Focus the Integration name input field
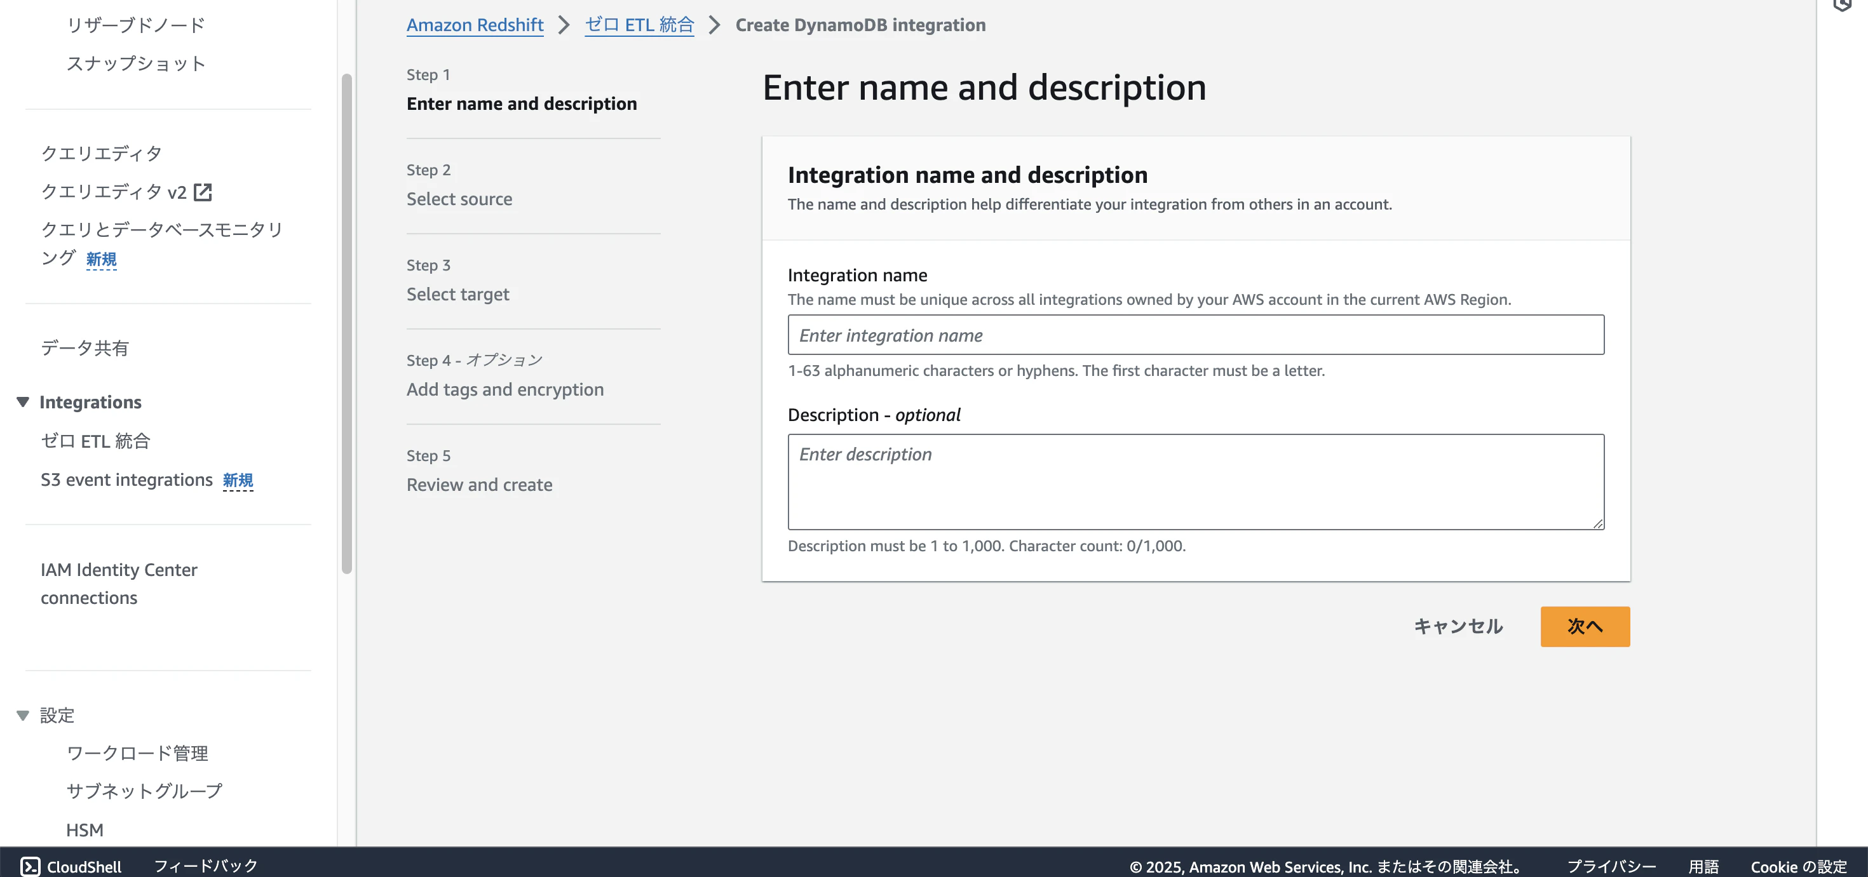The width and height of the screenshot is (1868, 877). pos(1195,335)
